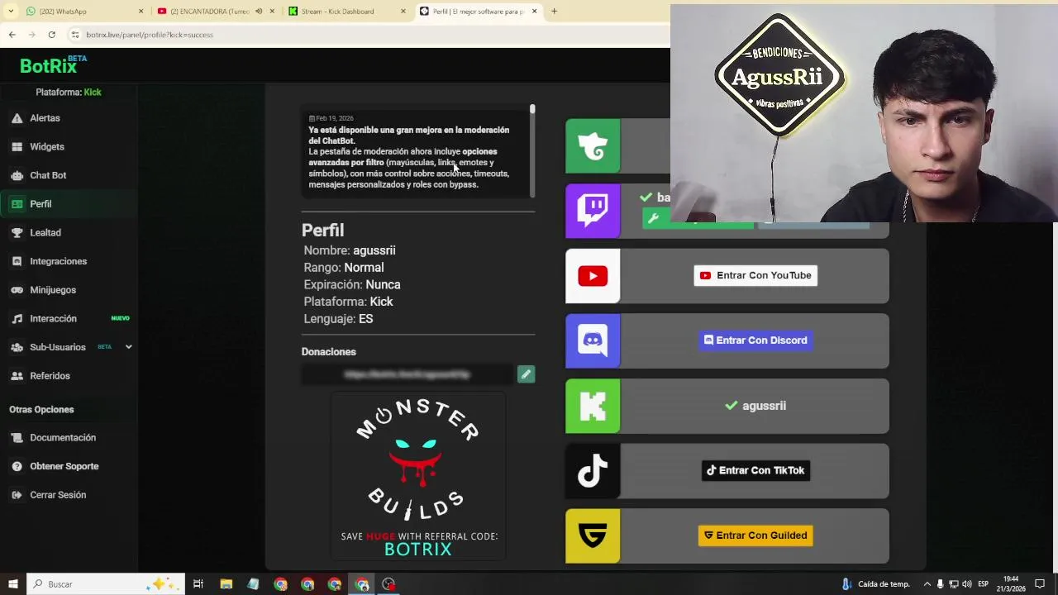The image size is (1058, 595).
Task: Click the Plataforma: Kick label in sidebar
Action: pyautogui.click(x=69, y=93)
